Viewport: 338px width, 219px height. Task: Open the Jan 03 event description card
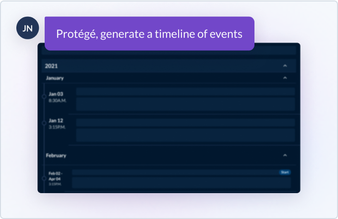click(x=185, y=104)
